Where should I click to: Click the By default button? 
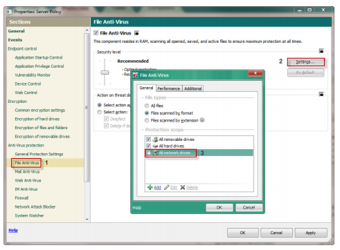[305, 73]
